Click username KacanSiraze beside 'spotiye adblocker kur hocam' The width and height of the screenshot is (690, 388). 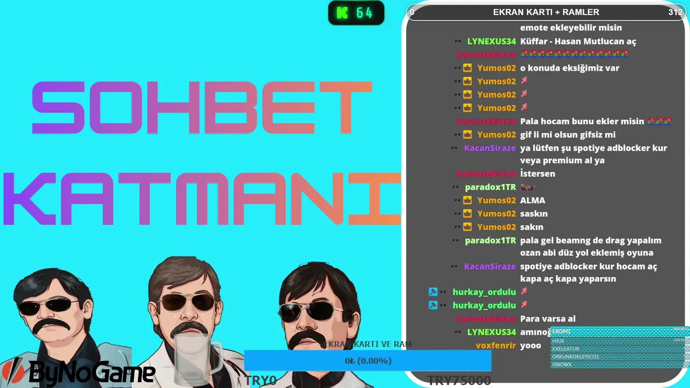coord(490,267)
